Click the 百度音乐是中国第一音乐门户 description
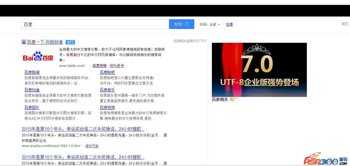 132,98
